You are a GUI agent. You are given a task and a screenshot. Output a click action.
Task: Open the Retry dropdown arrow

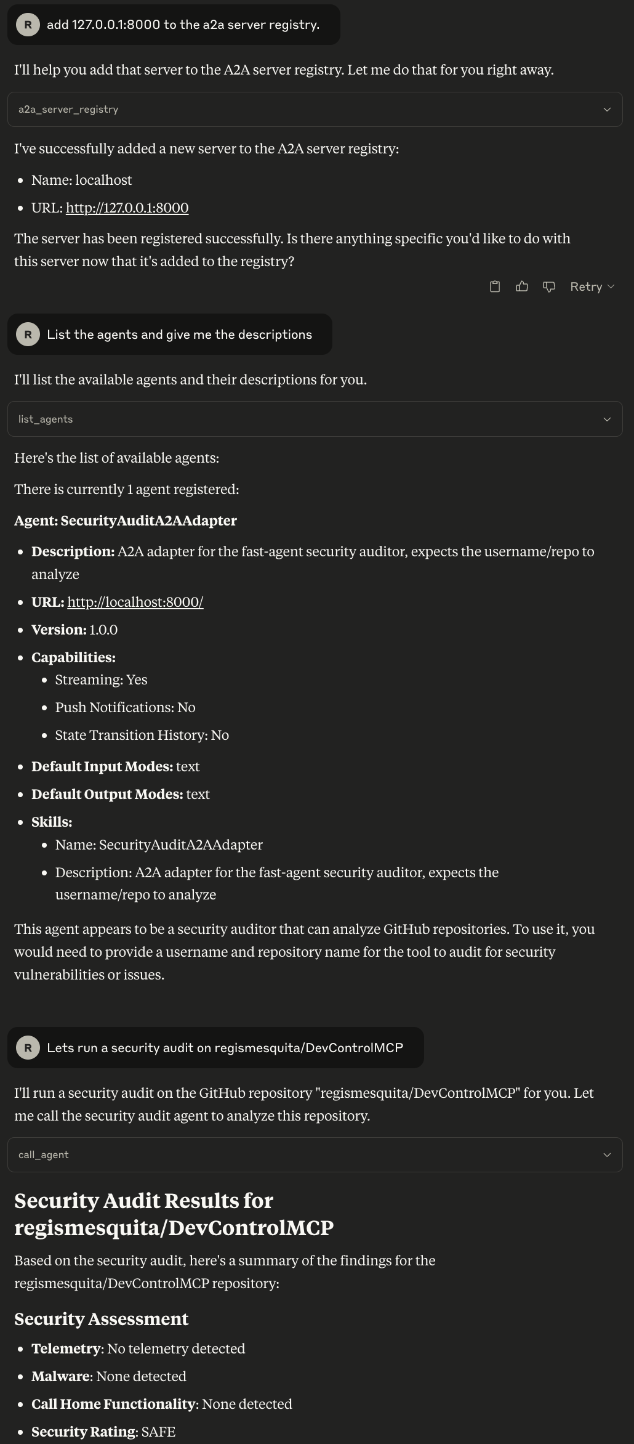(x=611, y=286)
